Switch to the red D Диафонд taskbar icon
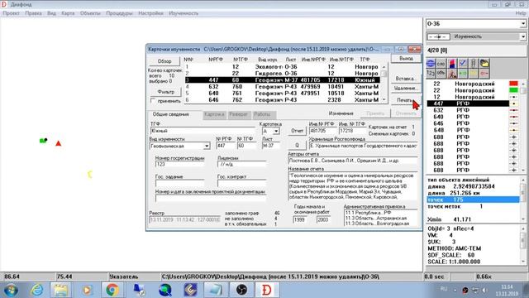 coord(266,291)
